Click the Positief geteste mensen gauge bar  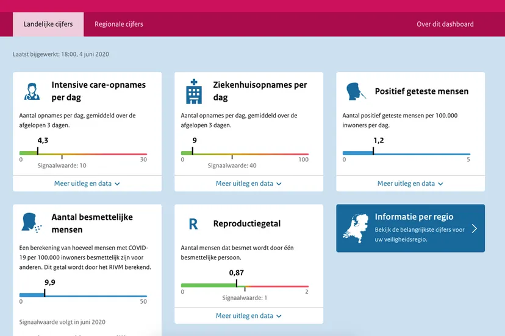[406, 154]
